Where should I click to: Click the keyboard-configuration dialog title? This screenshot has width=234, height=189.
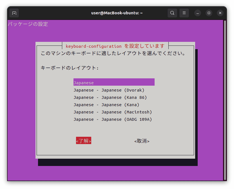(115, 46)
